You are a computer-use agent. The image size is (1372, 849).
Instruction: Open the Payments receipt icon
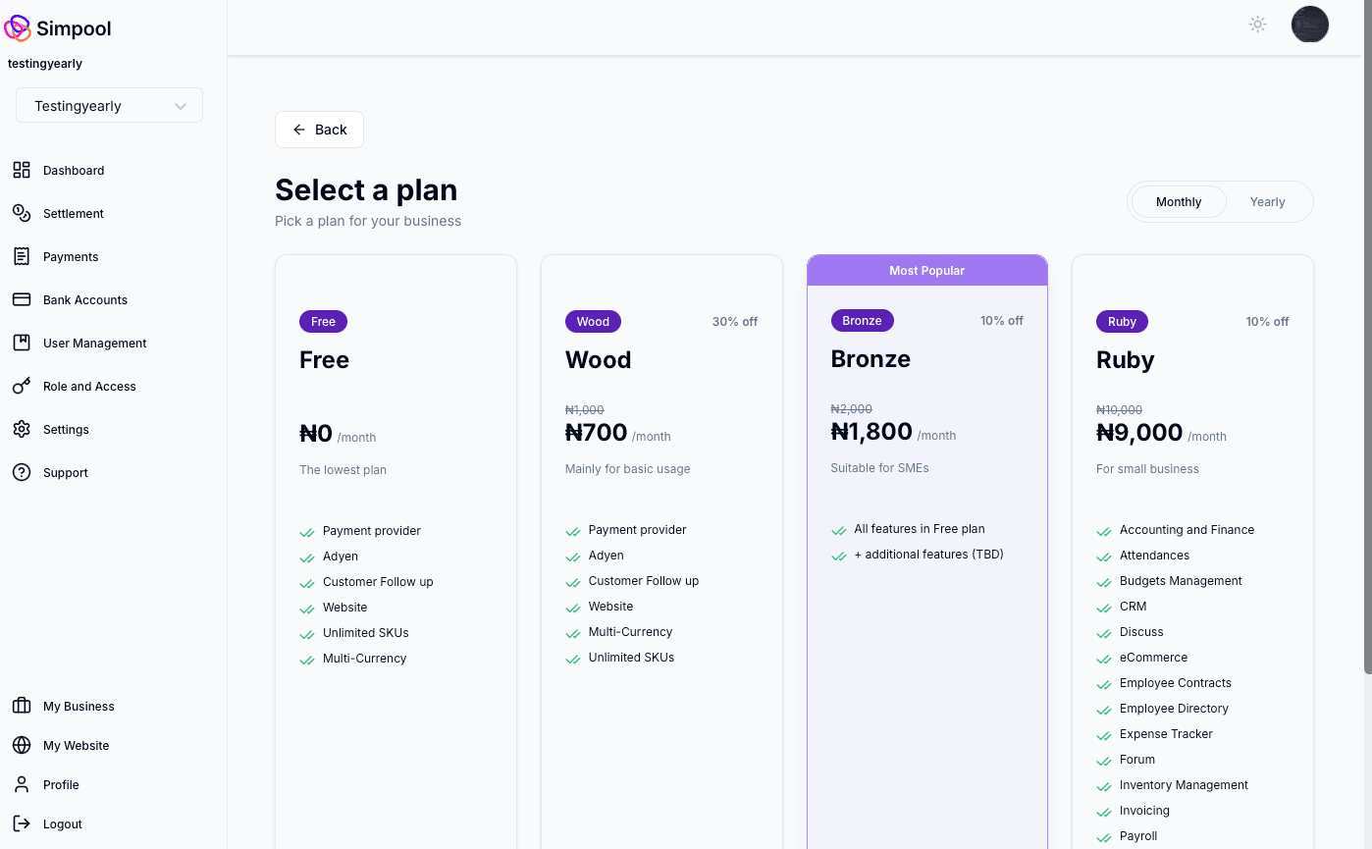22,256
